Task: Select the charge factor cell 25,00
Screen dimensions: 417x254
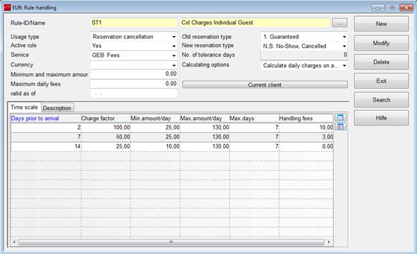Action: click(106, 147)
